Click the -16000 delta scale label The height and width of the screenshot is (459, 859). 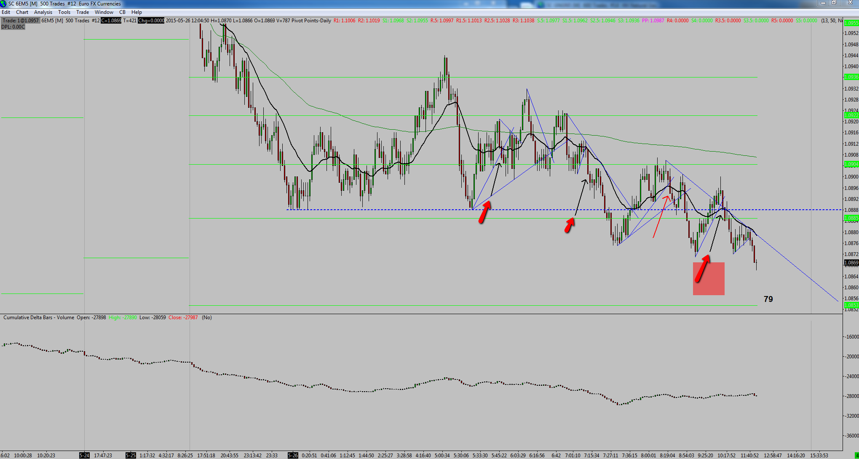click(851, 337)
